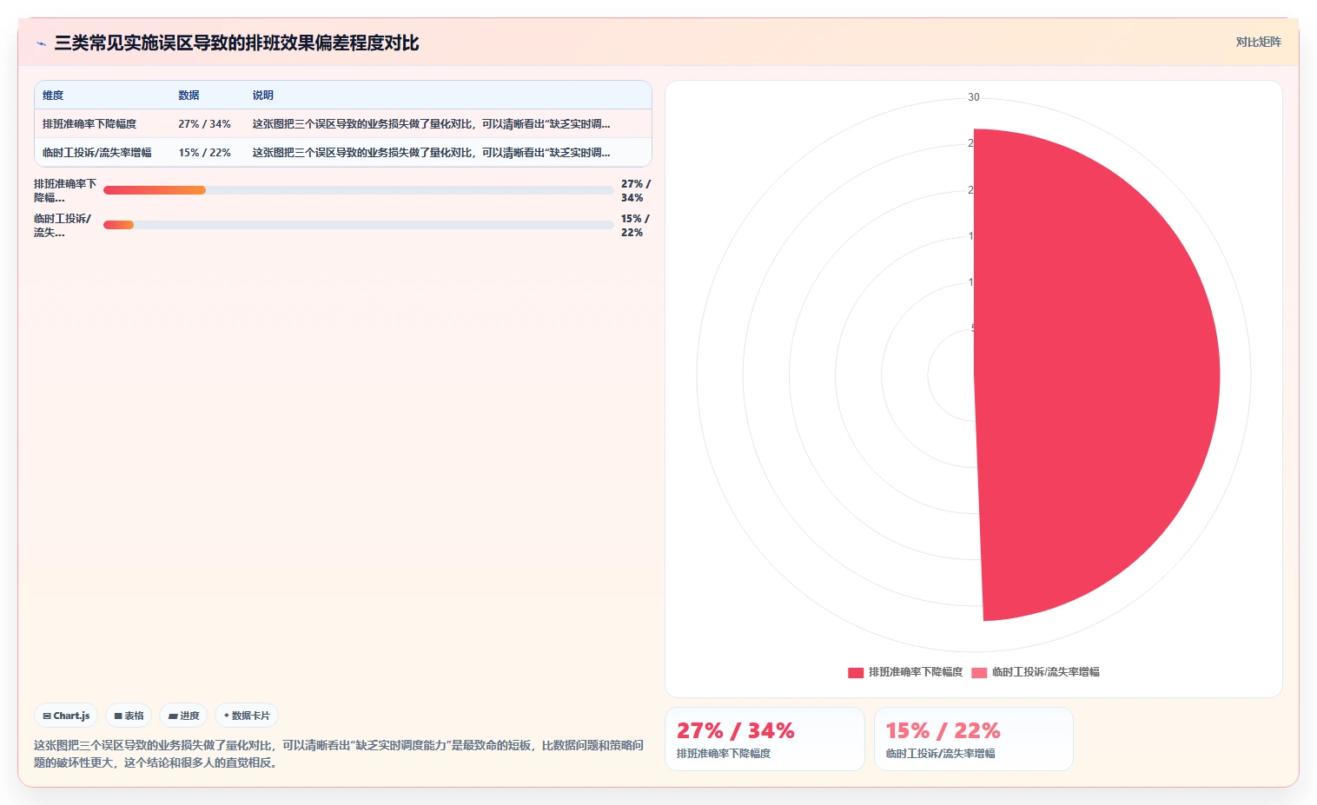Click the red polar area chart segment
The image size is (1317, 805).
1095,375
